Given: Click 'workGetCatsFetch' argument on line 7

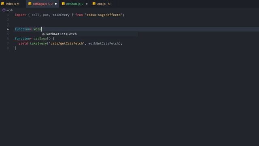Looking at the screenshot, I should point(104,43).
